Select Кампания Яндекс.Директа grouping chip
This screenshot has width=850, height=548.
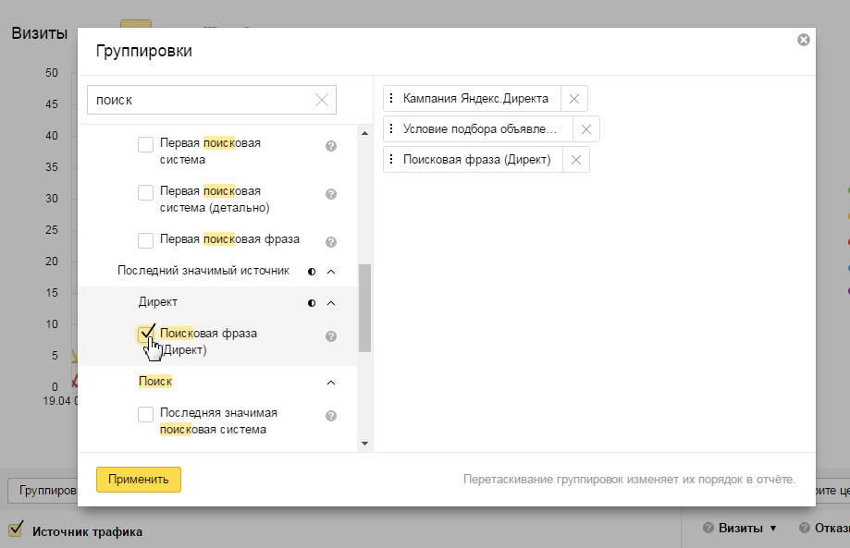[x=475, y=99]
